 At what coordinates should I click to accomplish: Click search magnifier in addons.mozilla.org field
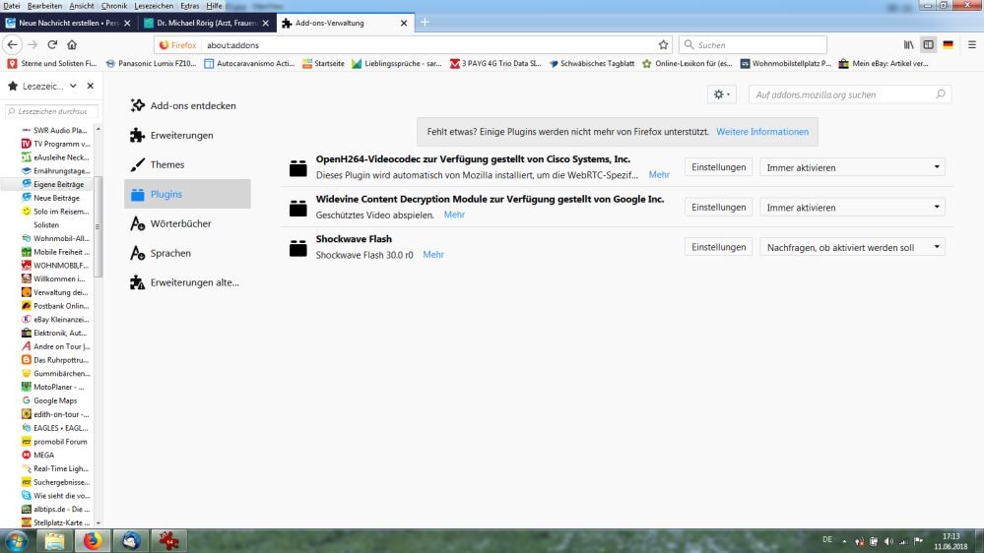(x=940, y=94)
